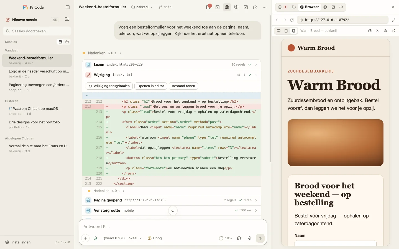The height and width of the screenshot is (249, 399).
Task: Reload the embedded browser page
Action: (292, 20)
